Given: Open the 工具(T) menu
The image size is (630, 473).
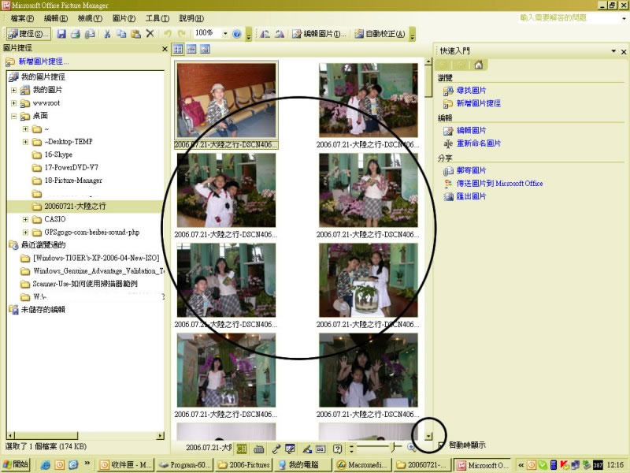Looking at the screenshot, I should tap(157, 18).
